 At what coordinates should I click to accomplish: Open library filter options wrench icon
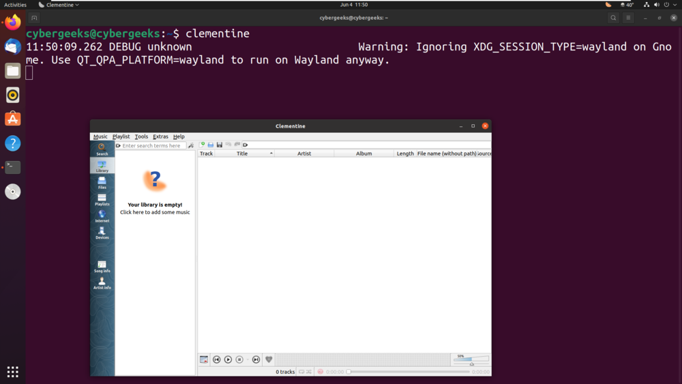point(191,146)
